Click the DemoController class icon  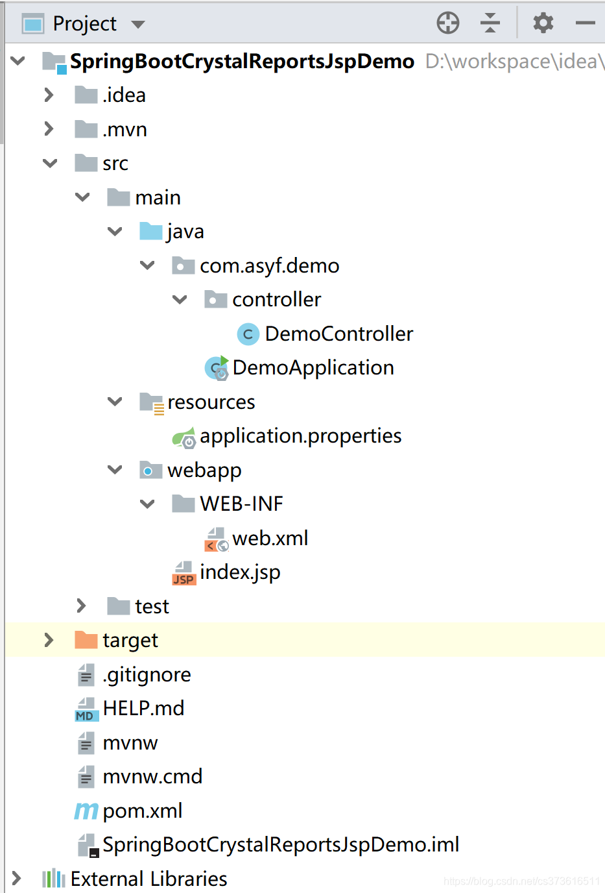pyautogui.click(x=248, y=334)
